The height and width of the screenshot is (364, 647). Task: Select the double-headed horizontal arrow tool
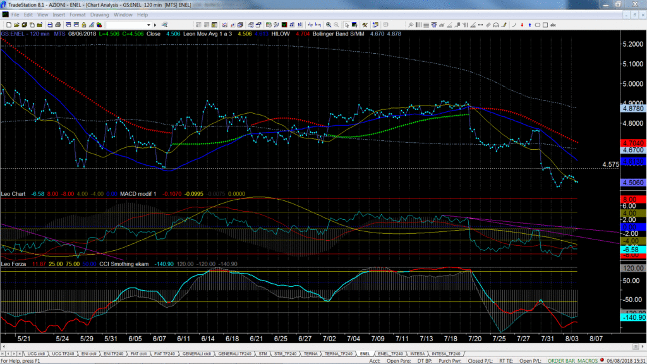(481, 25)
